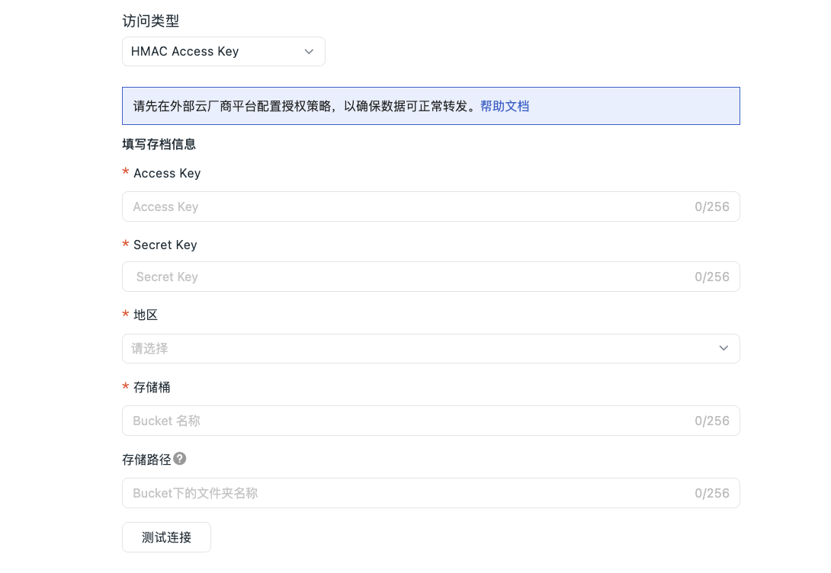Focus the Secret Key input field
Screen dimensions: 831x573
point(431,277)
